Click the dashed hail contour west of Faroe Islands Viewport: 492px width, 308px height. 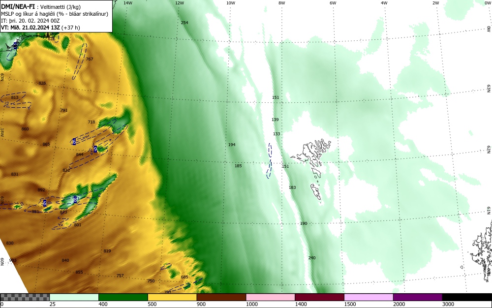(x=269, y=160)
